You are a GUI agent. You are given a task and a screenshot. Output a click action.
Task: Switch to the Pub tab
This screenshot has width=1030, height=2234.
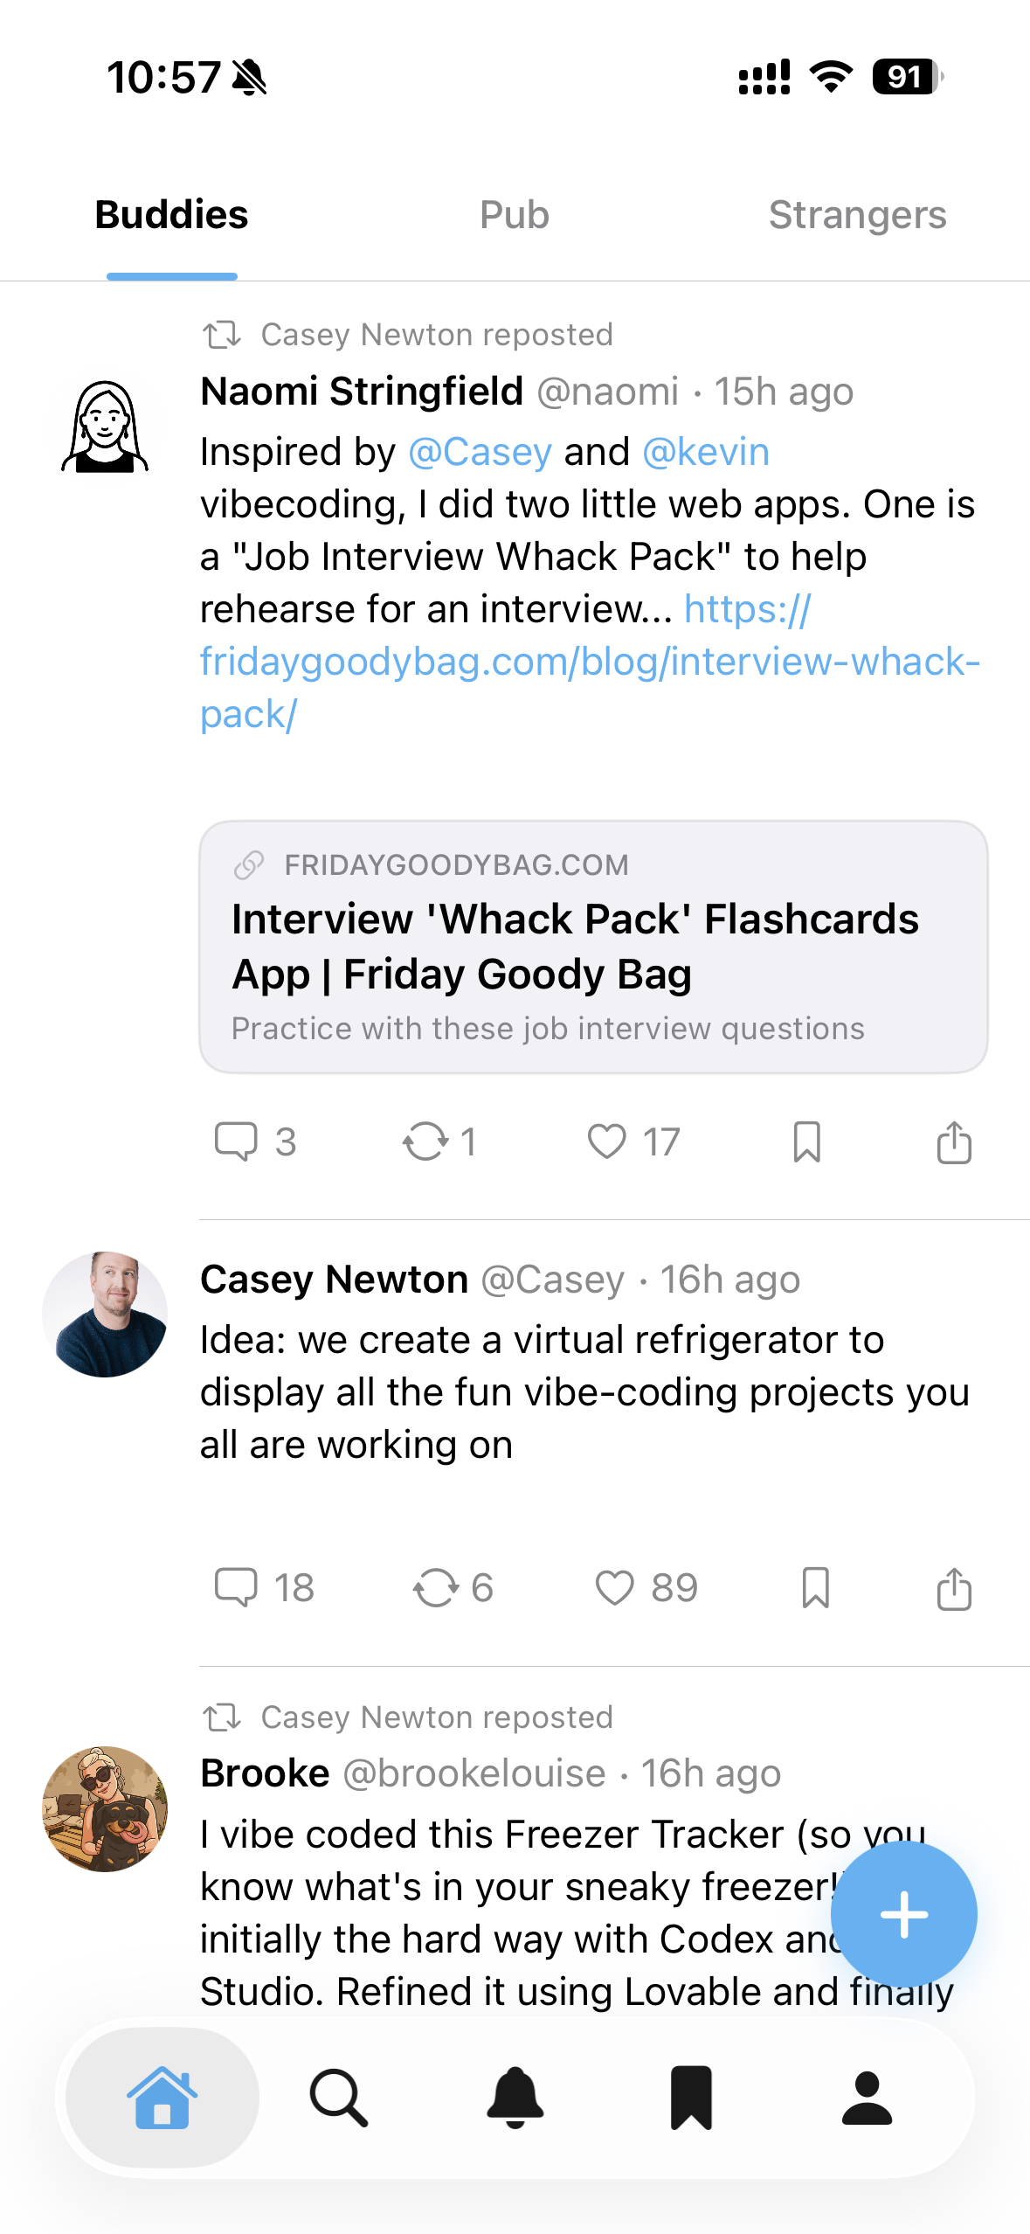click(515, 215)
